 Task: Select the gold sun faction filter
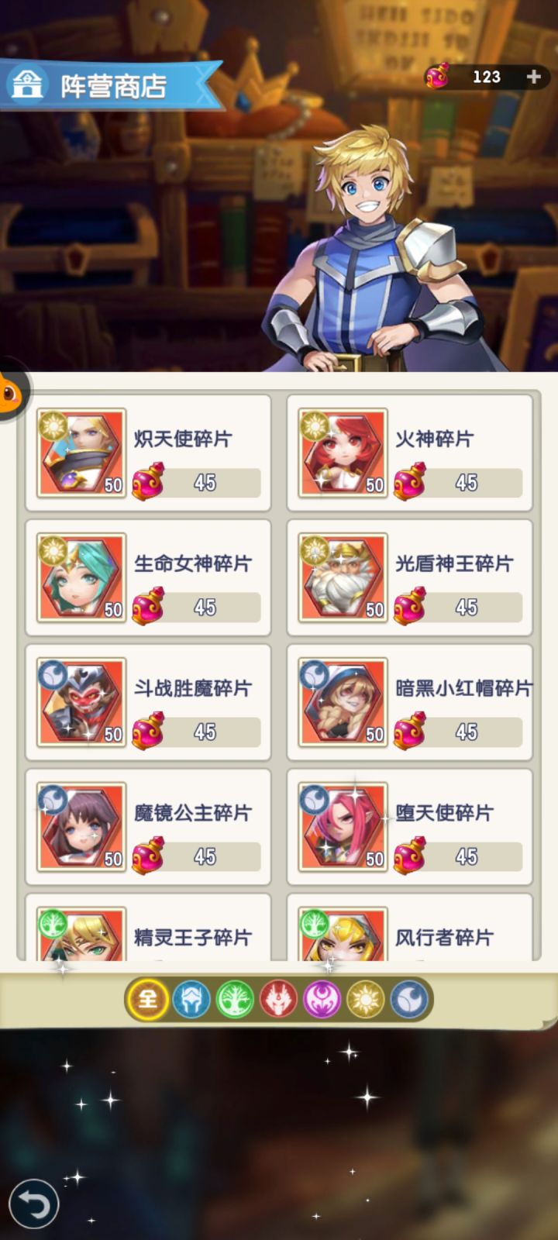tap(366, 1000)
